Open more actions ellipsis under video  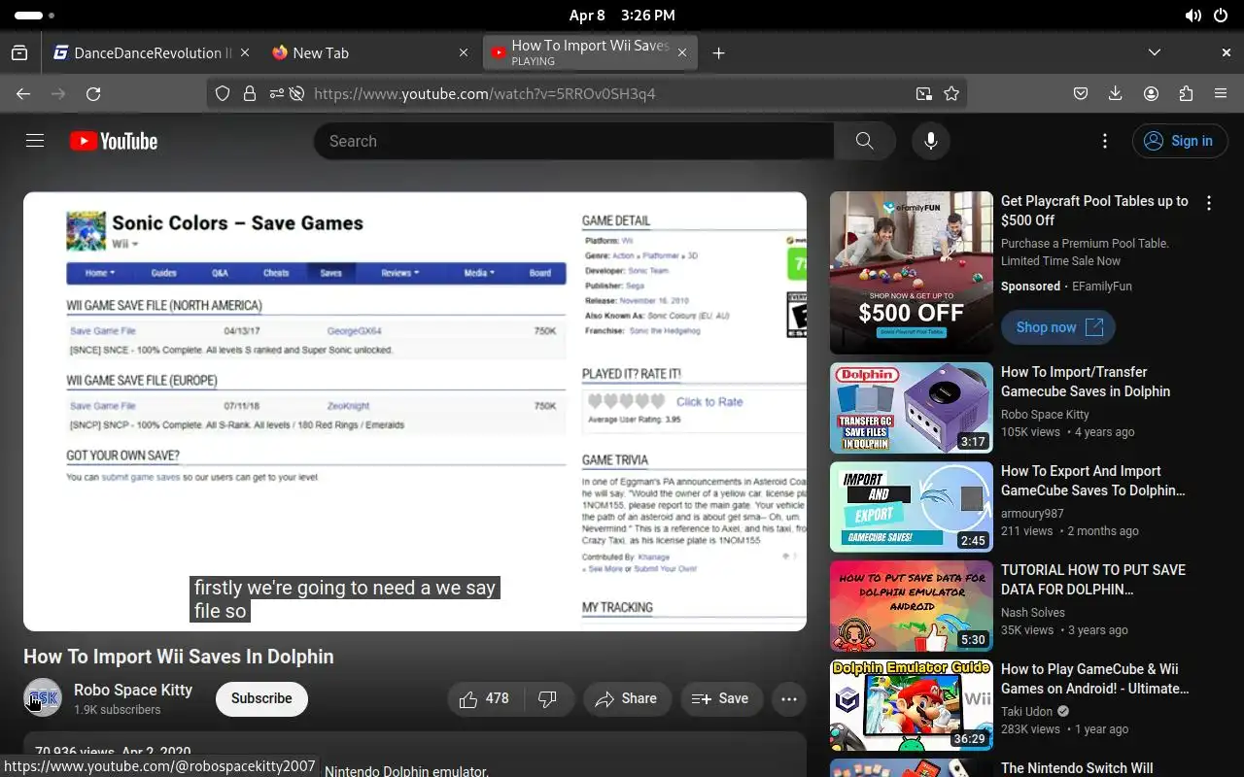click(789, 698)
